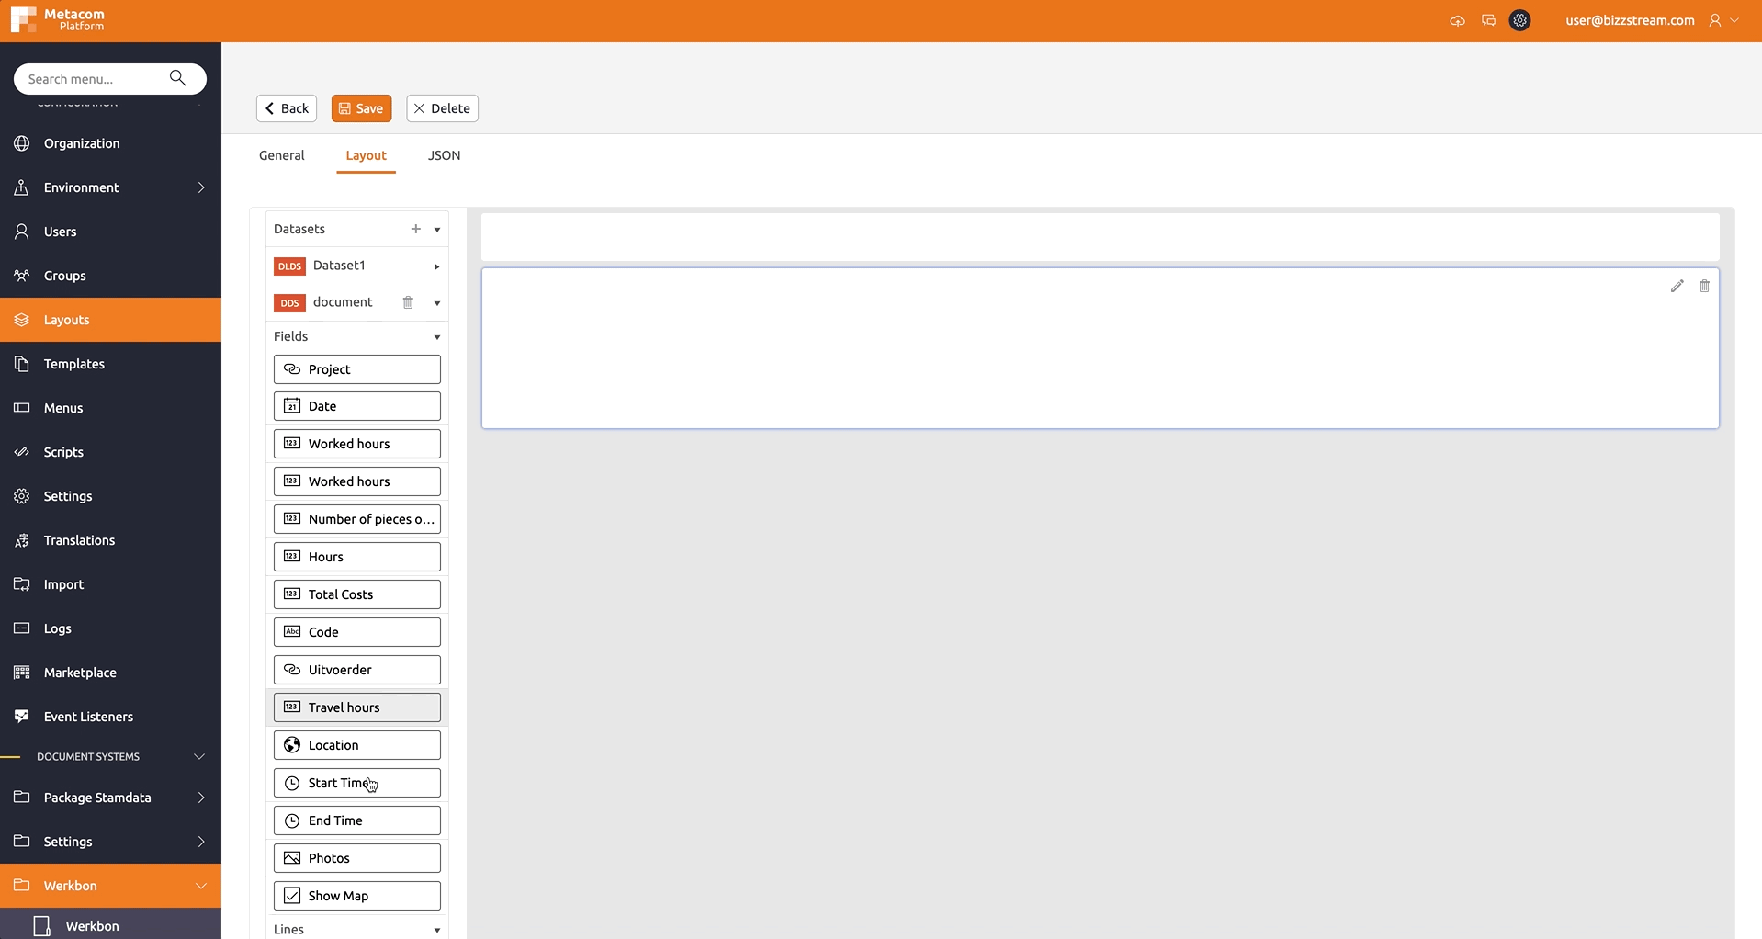Collapse the Lines section arrow
The image size is (1762, 939).
(437, 930)
